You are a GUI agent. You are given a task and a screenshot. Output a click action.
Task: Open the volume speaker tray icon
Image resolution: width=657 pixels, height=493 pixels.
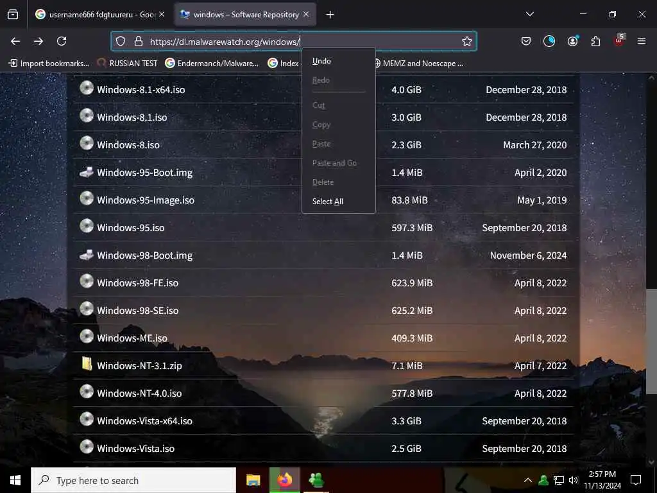[574, 480]
